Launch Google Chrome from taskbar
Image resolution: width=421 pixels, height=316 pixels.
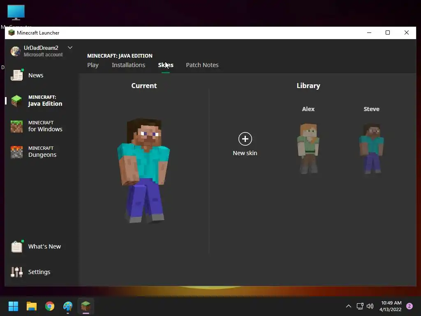(x=50, y=306)
